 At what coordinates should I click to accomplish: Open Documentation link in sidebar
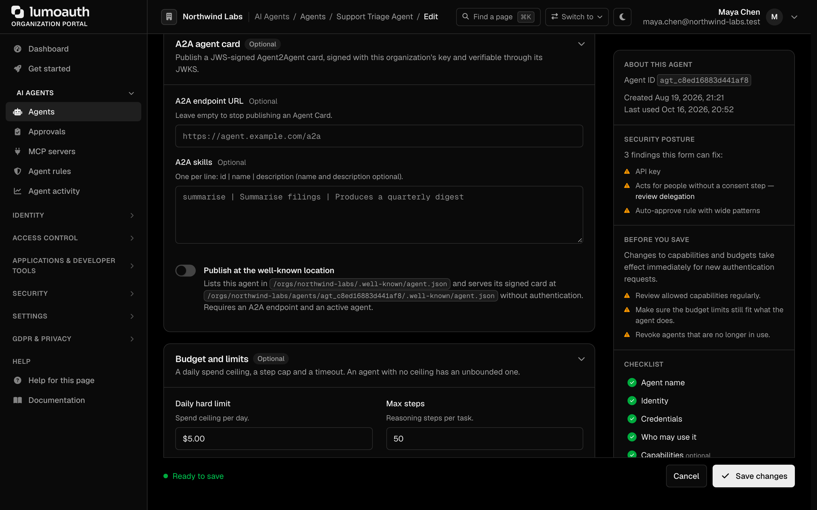(73, 400)
